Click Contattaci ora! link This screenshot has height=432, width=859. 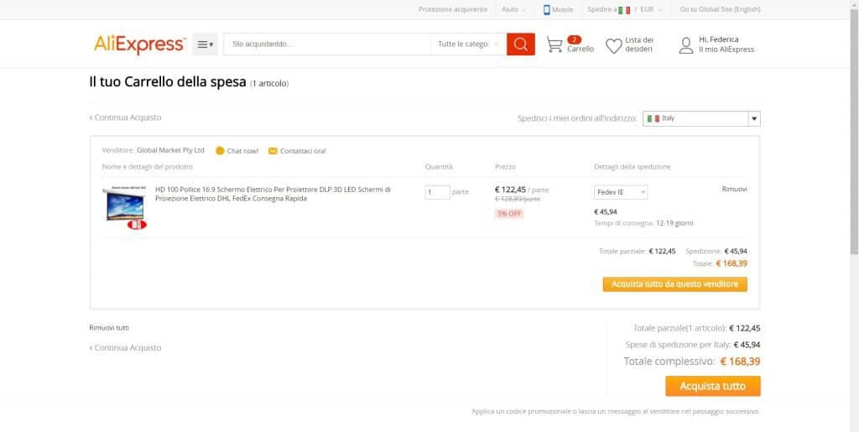pos(303,151)
